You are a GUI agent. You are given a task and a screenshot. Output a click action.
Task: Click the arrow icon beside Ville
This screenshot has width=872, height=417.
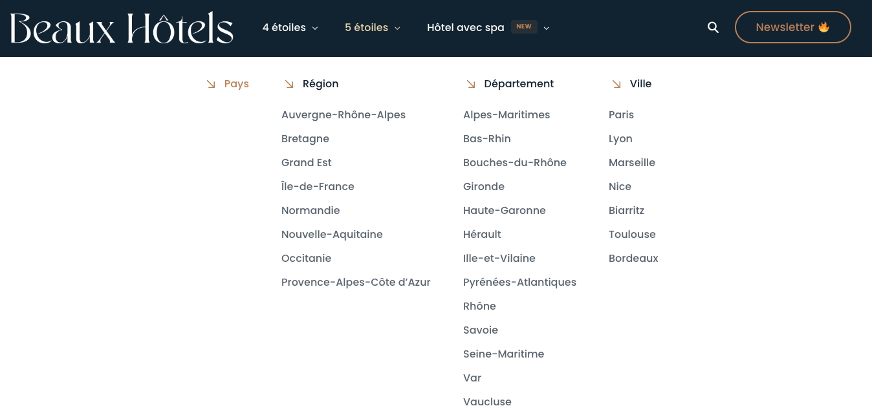coord(616,84)
